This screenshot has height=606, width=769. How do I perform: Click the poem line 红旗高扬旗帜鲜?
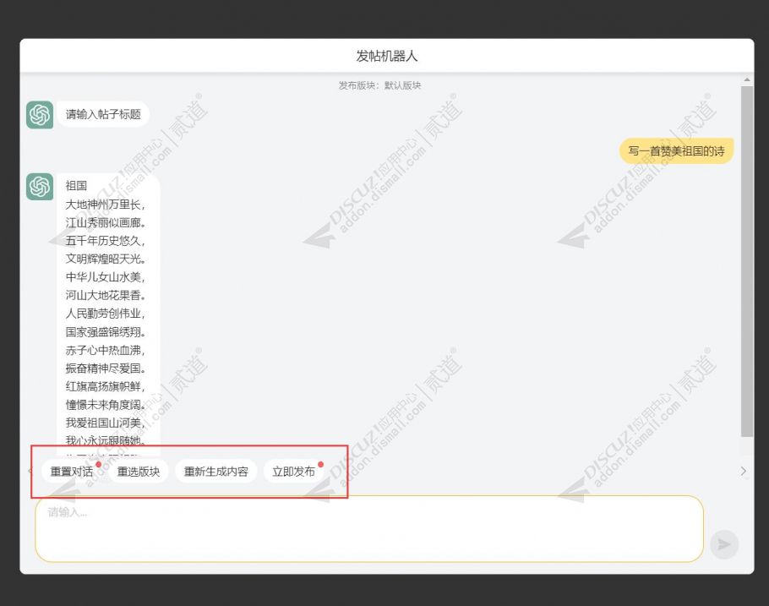click(x=105, y=386)
